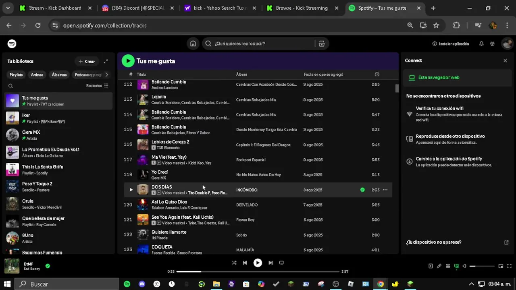The height and width of the screenshot is (290, 516).
Task: Open Tus me gusta playlist in library
Action: (58, 101)
